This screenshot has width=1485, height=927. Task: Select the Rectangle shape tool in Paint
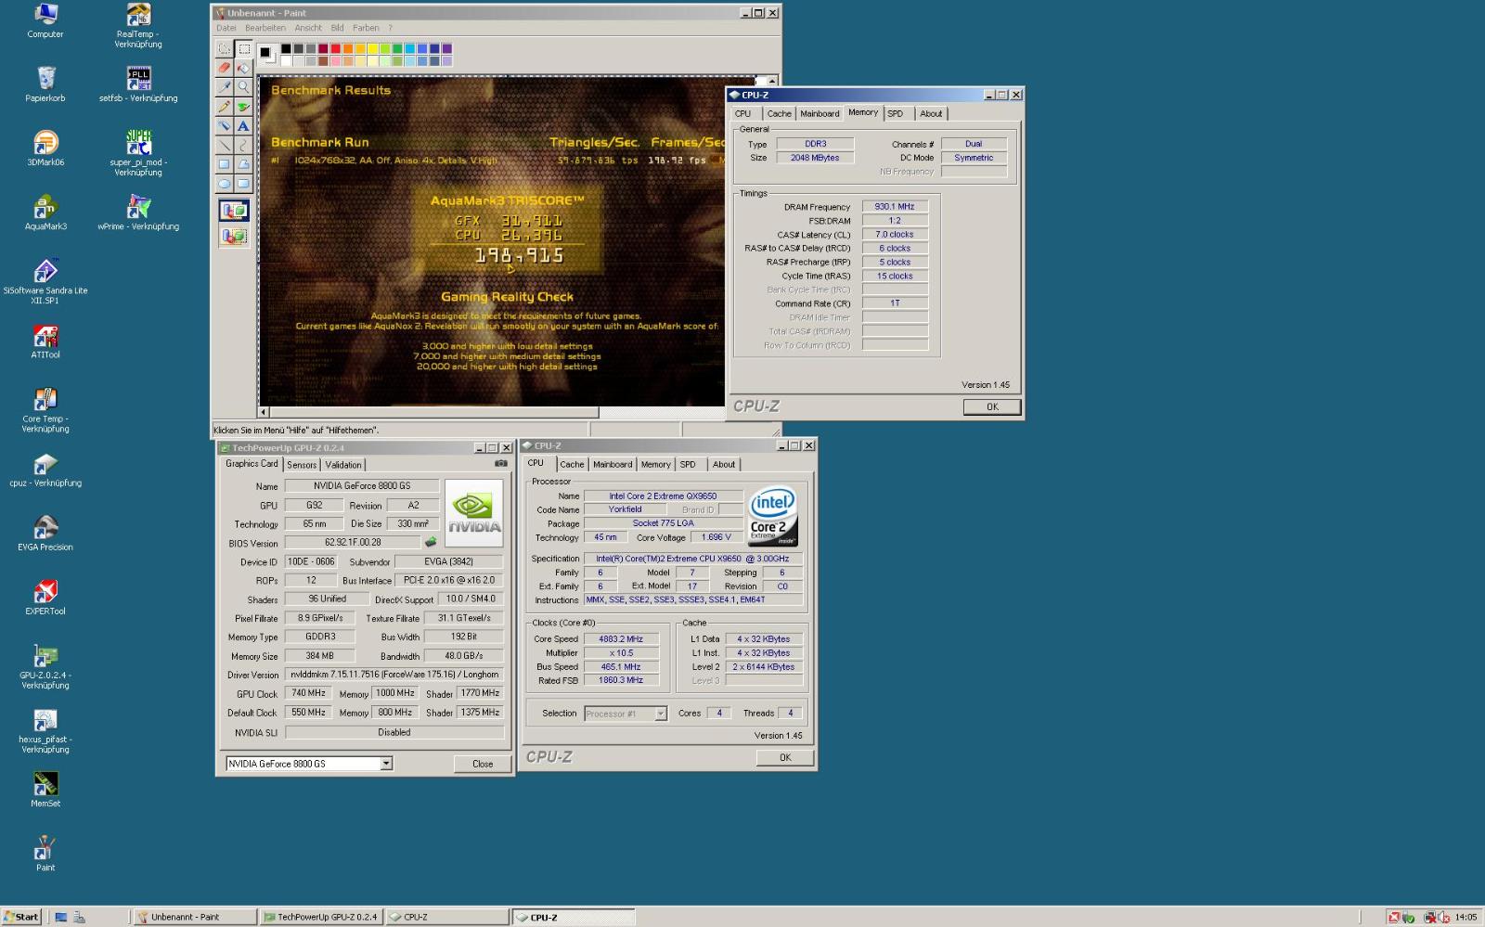click(224, 164)
